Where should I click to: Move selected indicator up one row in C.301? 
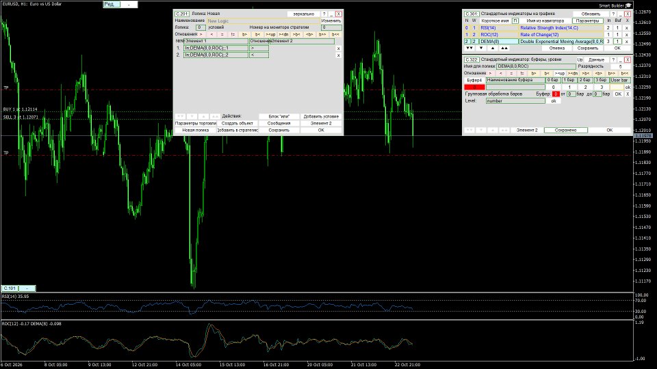pos(493,48)
